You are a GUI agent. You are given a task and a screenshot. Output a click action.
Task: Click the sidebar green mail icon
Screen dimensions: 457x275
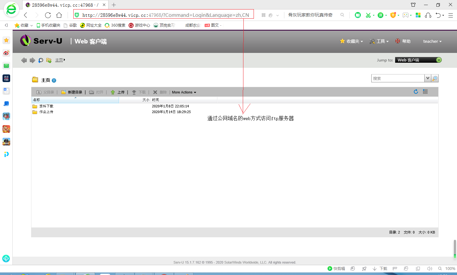tap(6, 66)
